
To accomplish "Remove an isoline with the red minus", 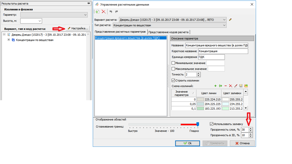I will click(226, 86).
